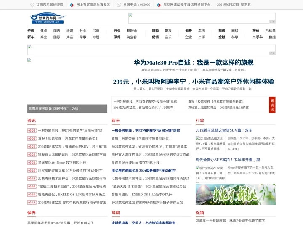303x227 pixels.
Task: Open 新车 link "星辰大海 技术创造"
Action: tap(149, 187)
